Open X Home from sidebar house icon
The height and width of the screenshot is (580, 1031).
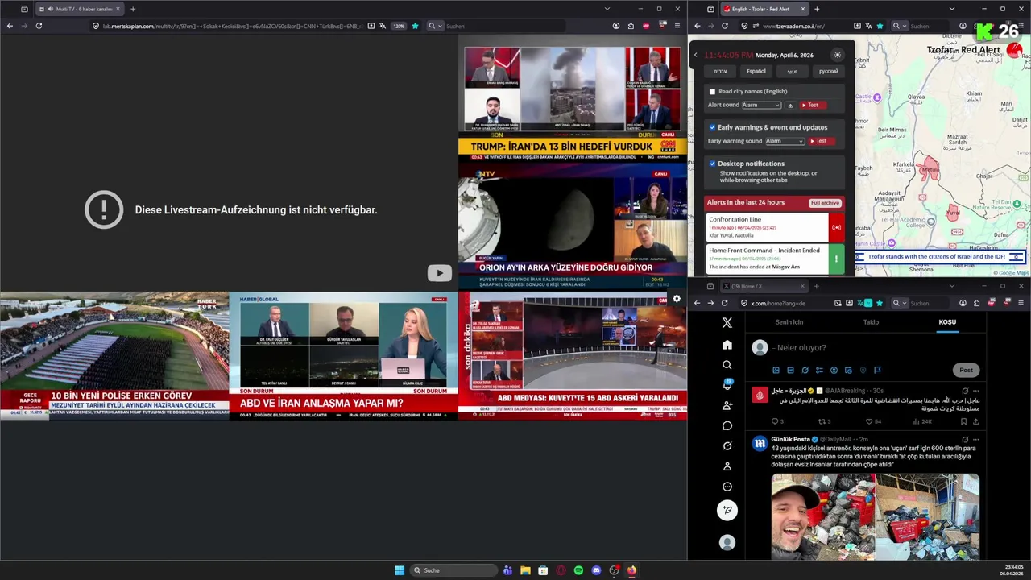click(727, 345)
